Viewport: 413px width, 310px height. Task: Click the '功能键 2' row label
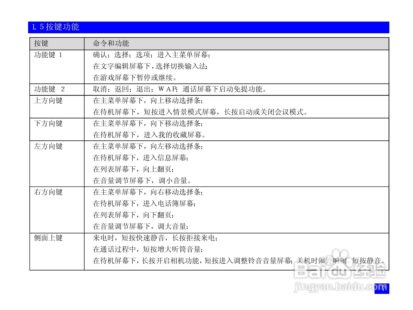point(49,89)
